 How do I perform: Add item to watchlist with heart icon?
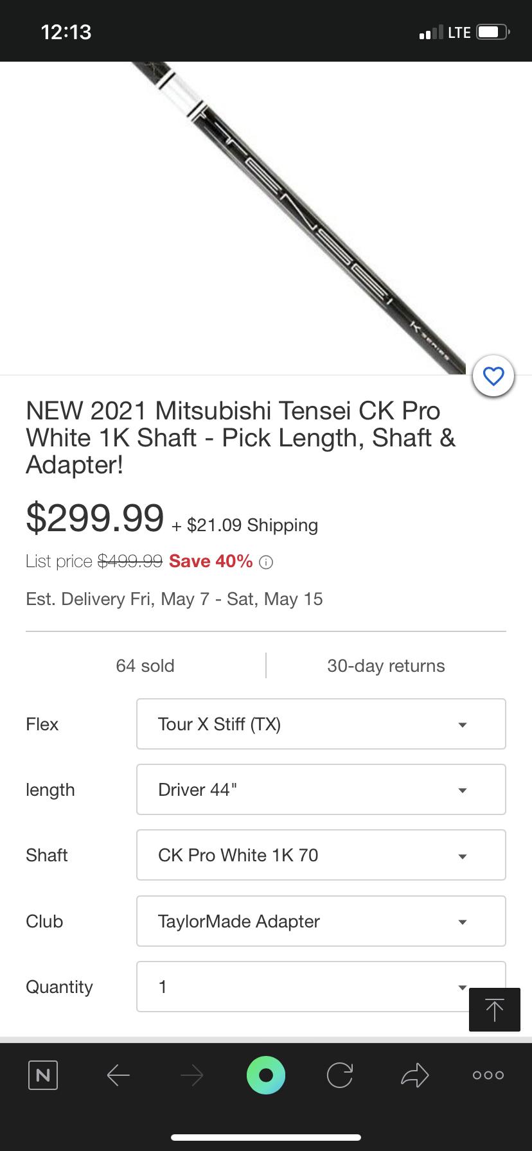click(493, 376)
